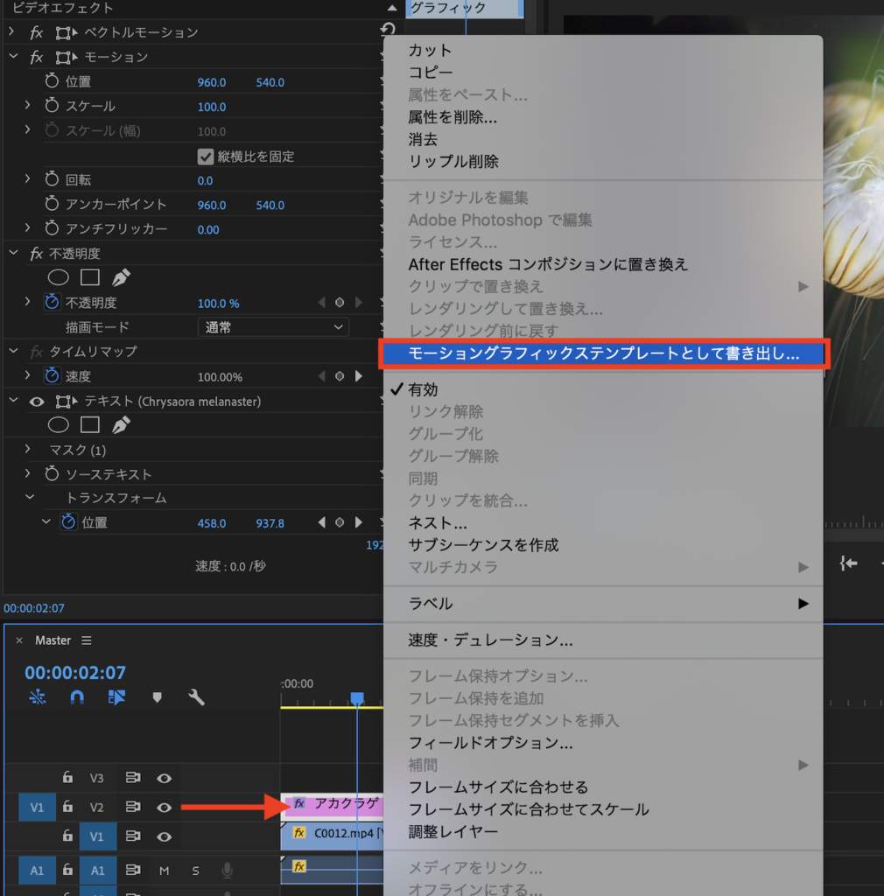
Task: Toggle モーション effect fx switch
Action: (36, 57)
